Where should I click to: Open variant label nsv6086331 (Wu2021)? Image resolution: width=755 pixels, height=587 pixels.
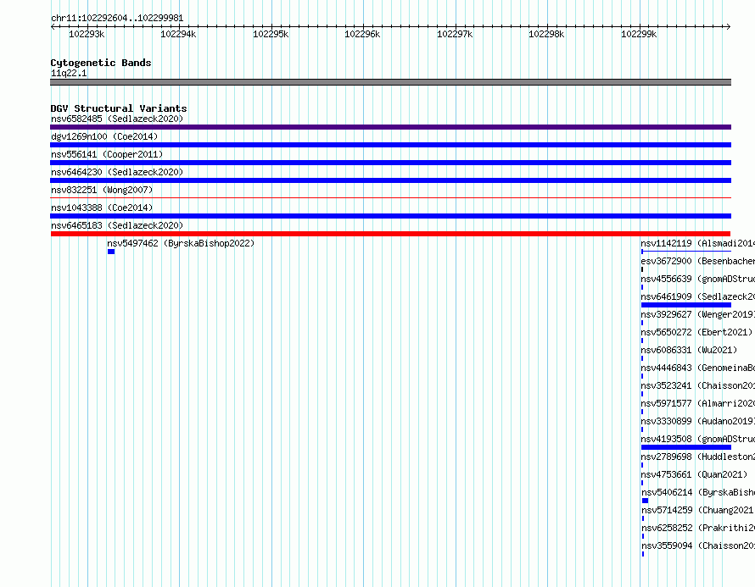point(689,350)
